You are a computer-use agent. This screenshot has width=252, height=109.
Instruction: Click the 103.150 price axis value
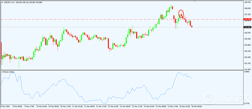[248, 51]
